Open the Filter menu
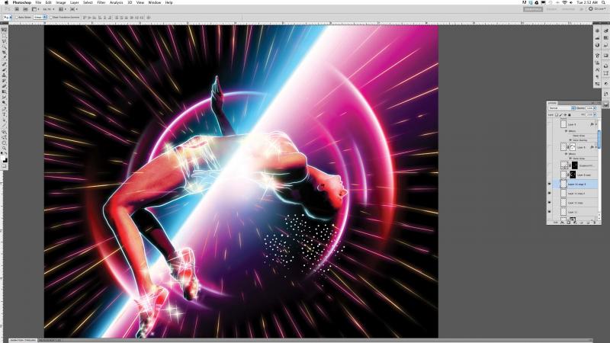Viewport: 610px width, 343px height. pos(101,3)
